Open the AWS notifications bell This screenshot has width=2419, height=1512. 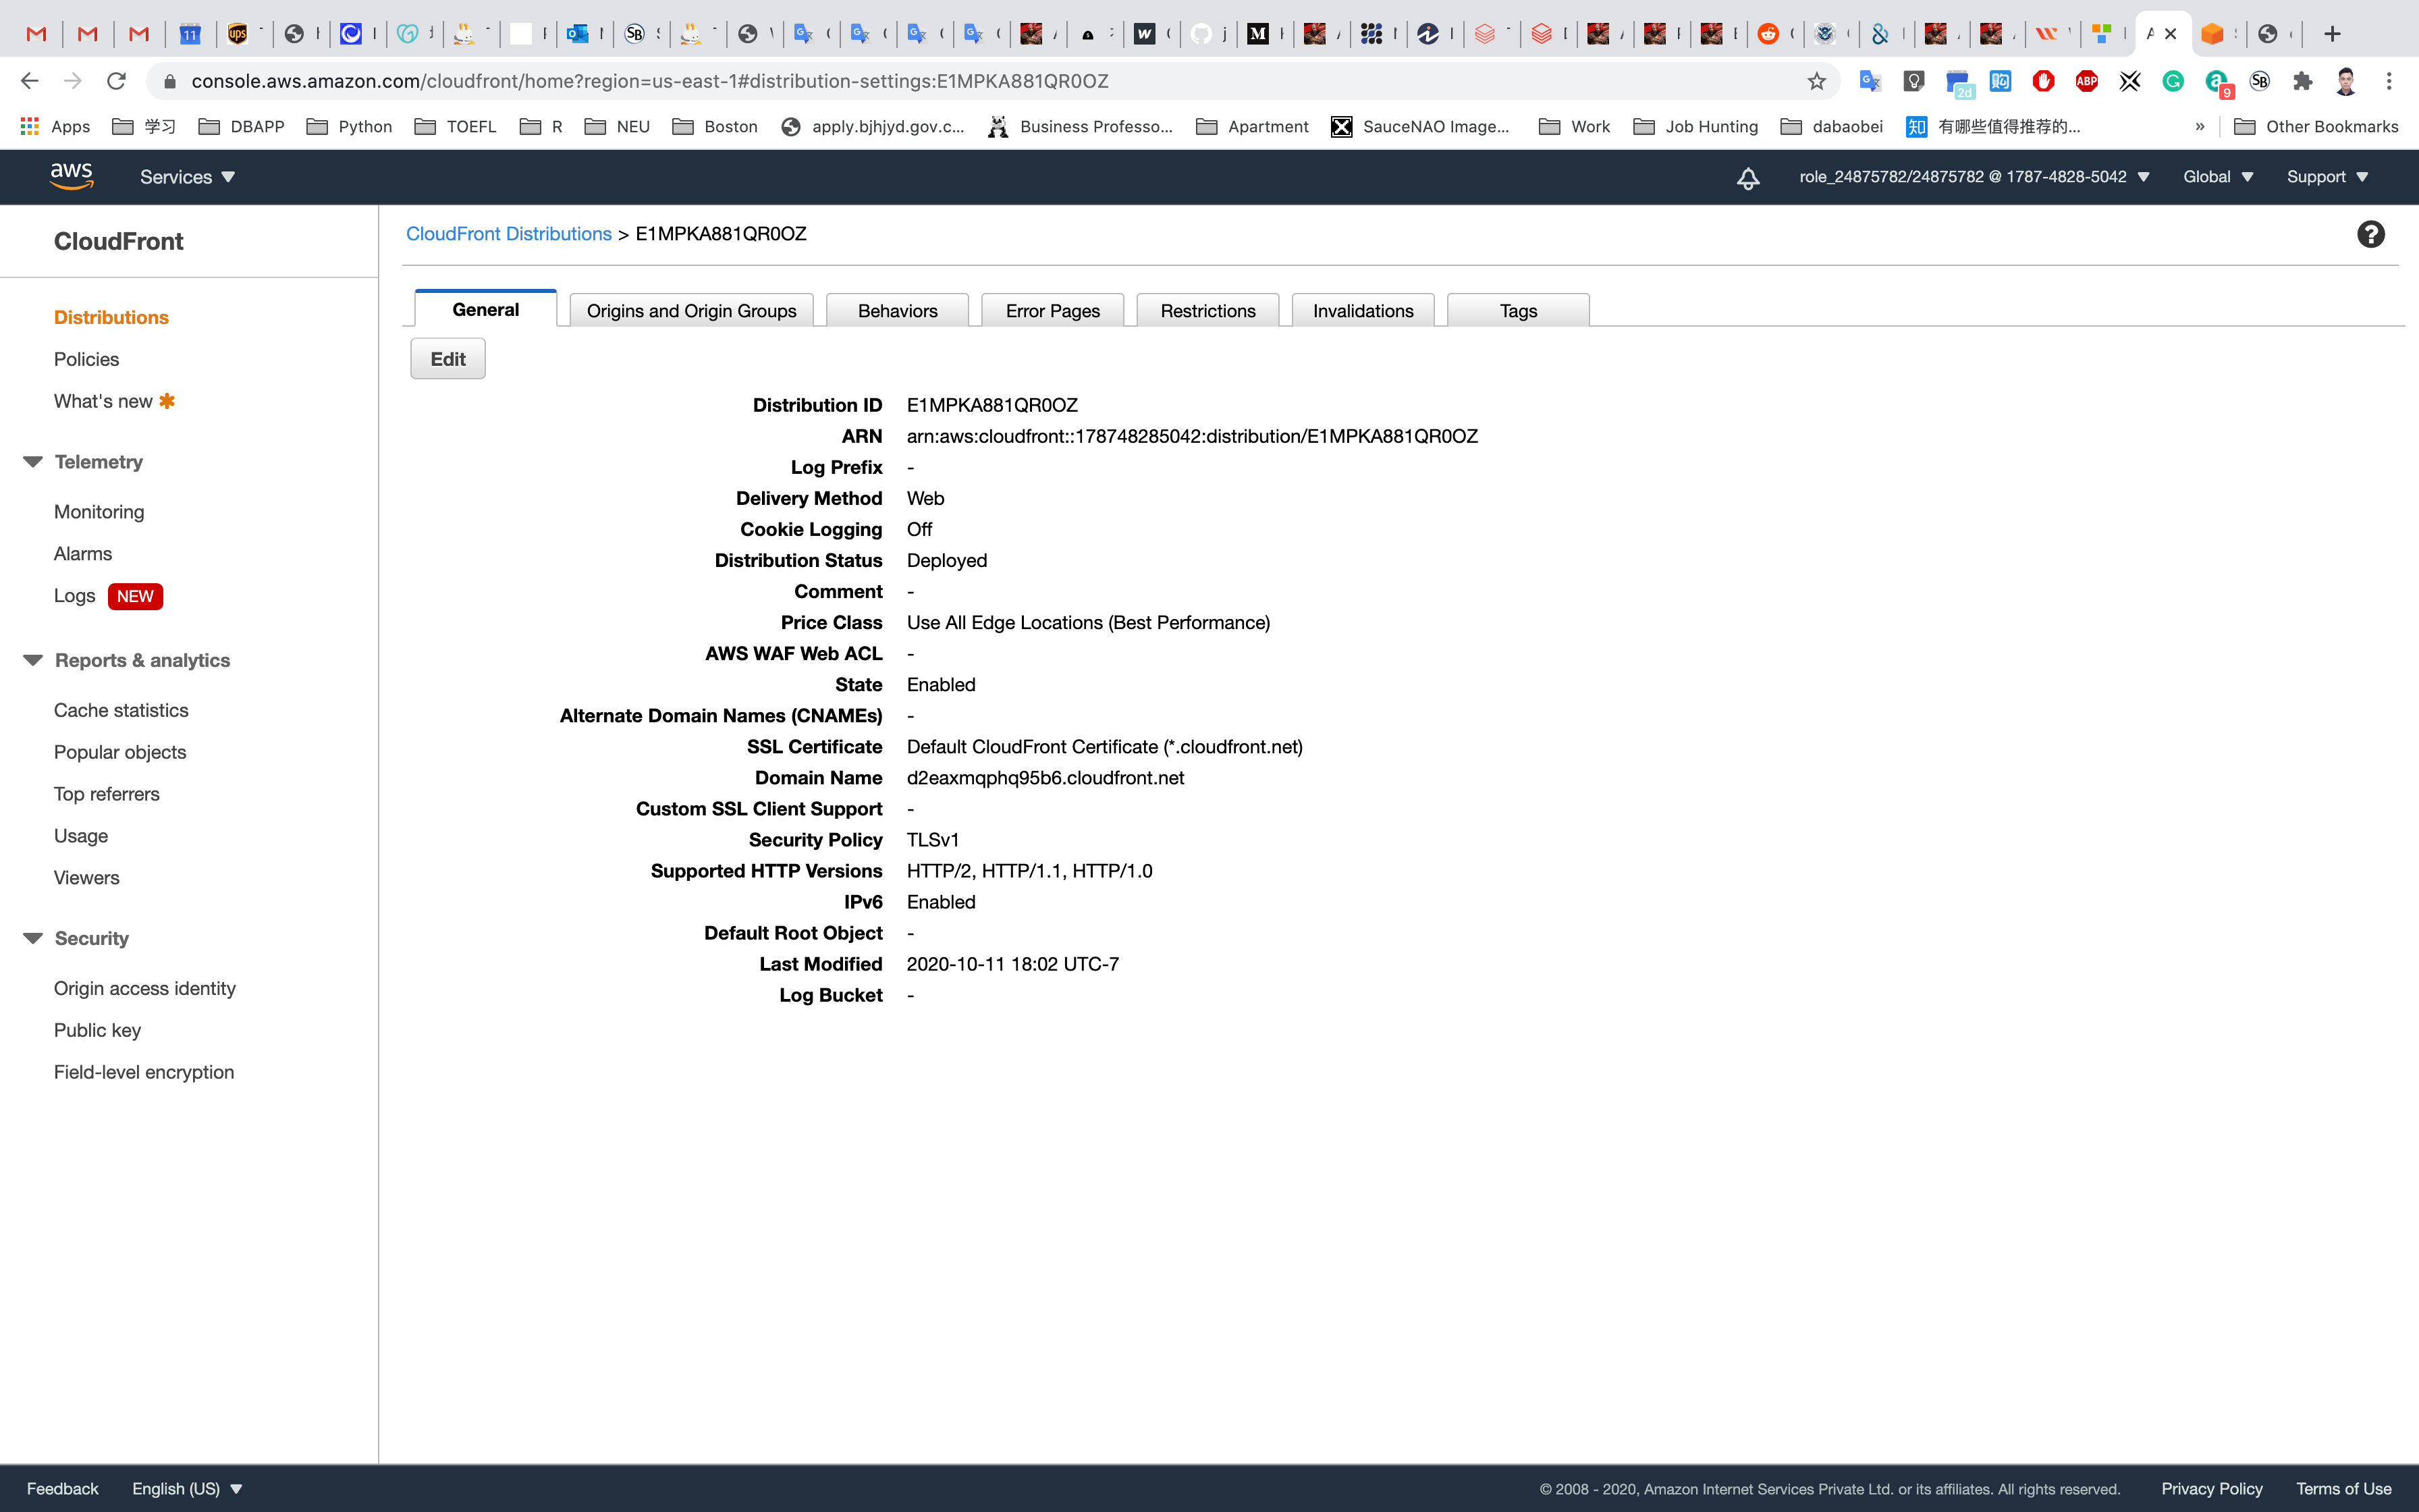(x=1747, y=178)
